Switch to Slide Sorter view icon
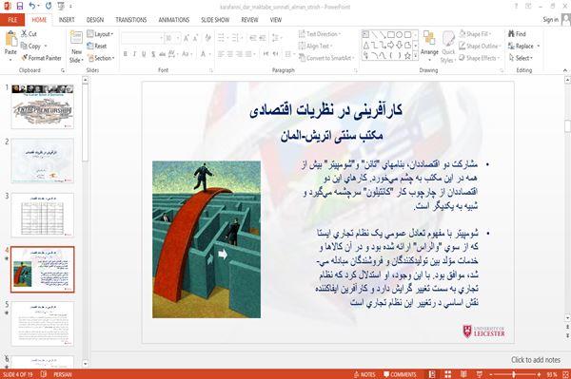Image resolution: width=571 pixels, height=379 pixels. point(448,374)
